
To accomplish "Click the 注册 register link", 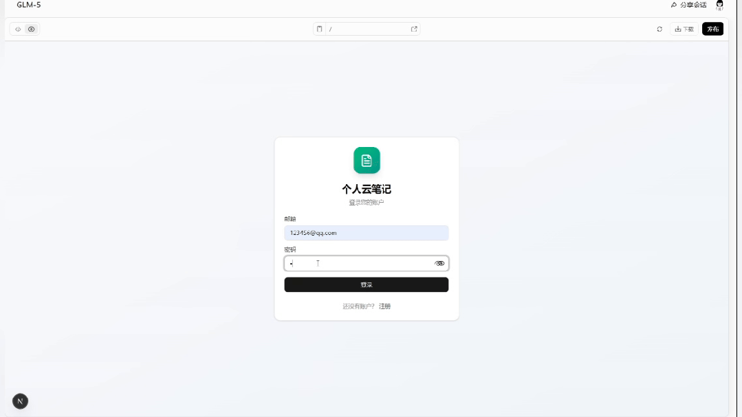I will tap(384, 306).
